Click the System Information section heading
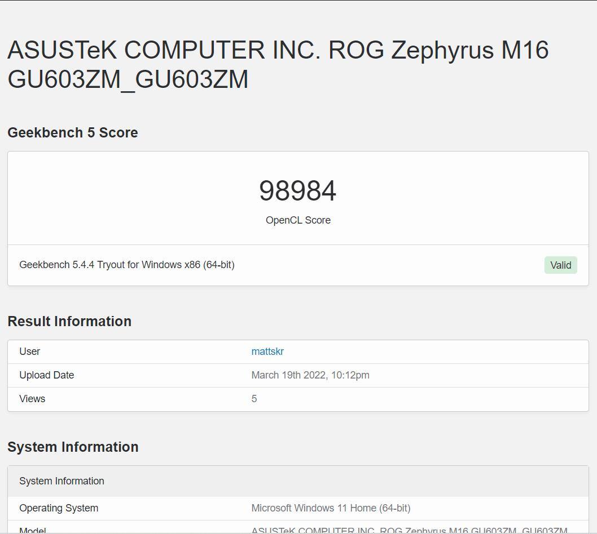597x534 pixels. (73, 447)
